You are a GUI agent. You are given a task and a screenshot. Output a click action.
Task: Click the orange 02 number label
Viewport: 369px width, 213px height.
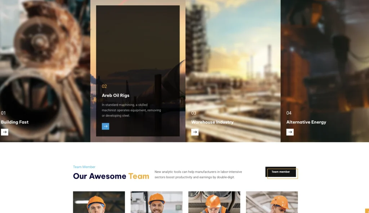(x=104, y=86)
